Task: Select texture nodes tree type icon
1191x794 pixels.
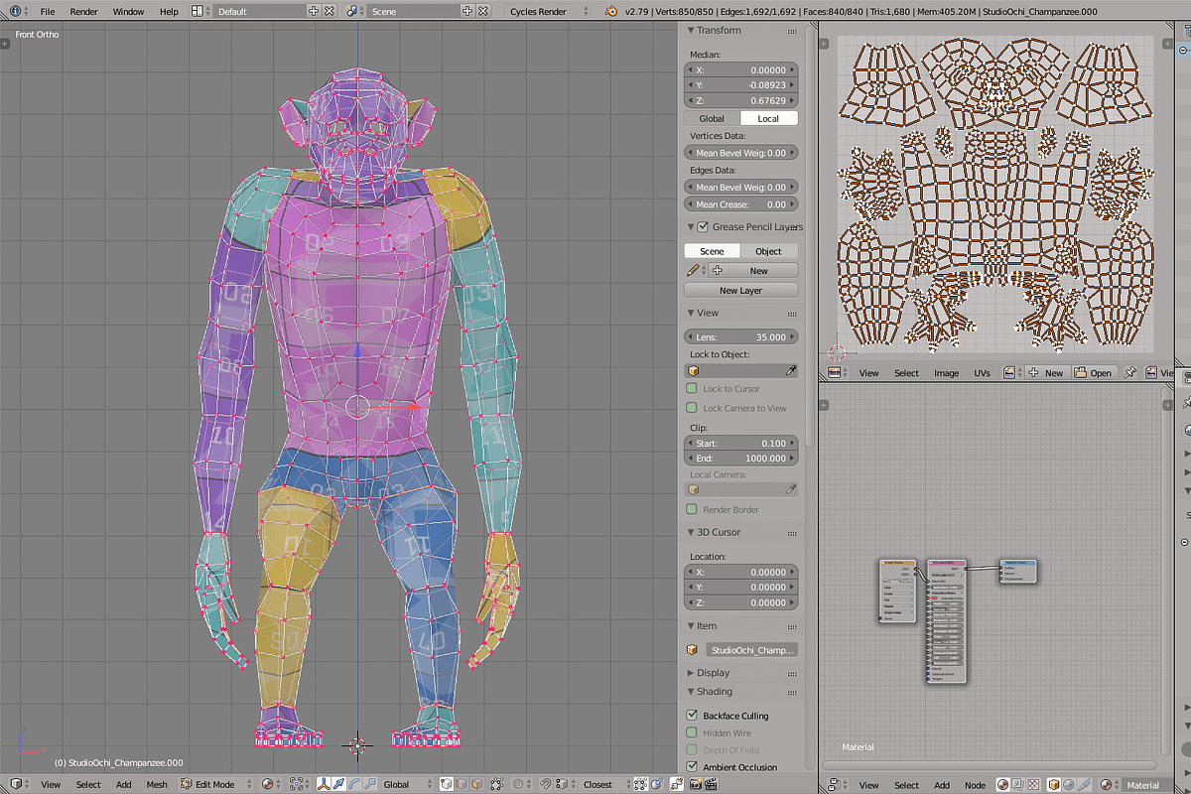Action: 1034,785
